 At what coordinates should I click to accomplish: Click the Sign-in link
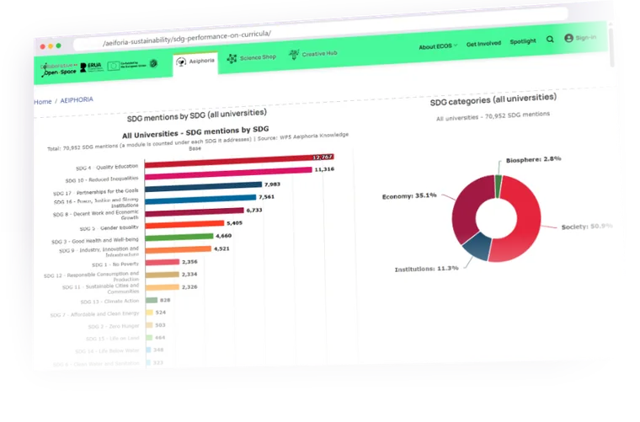[586, 38]
